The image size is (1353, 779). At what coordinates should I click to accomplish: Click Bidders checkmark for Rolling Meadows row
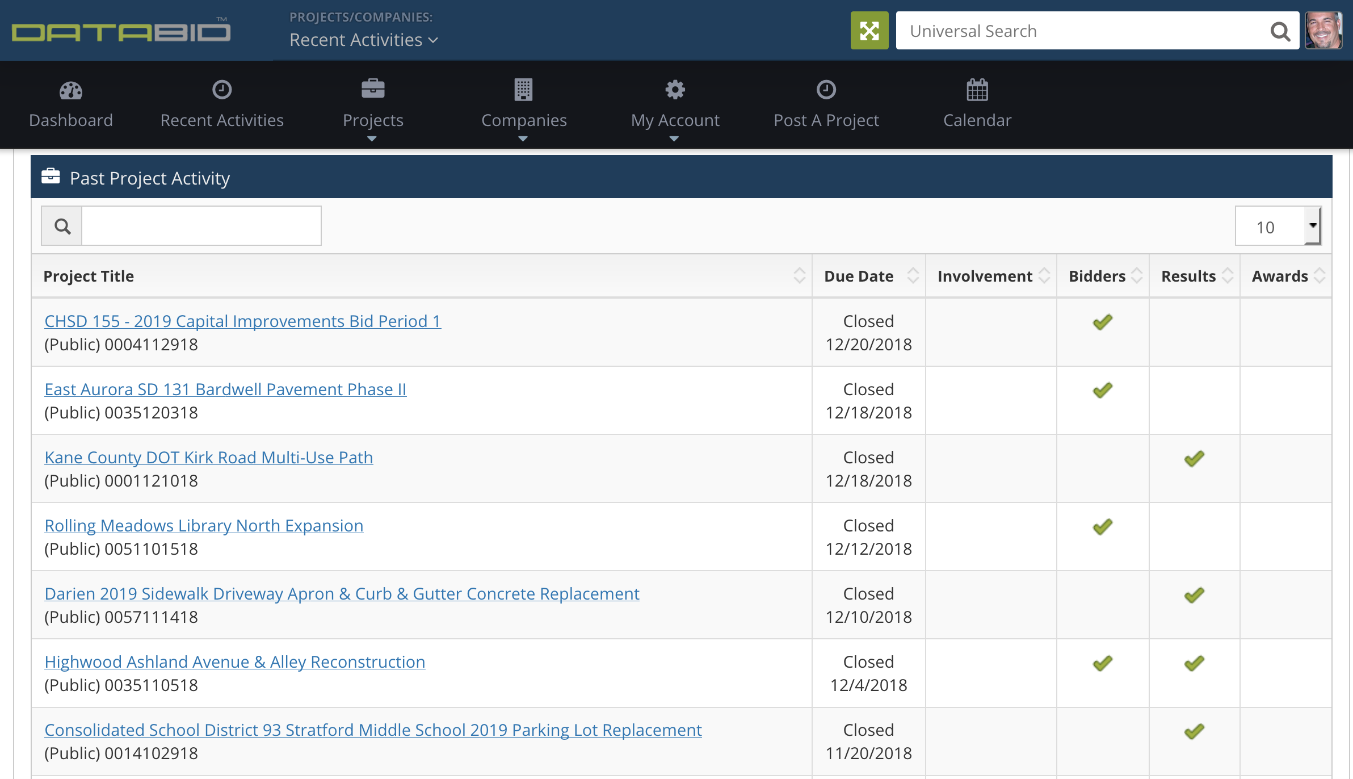point(1103,526)
